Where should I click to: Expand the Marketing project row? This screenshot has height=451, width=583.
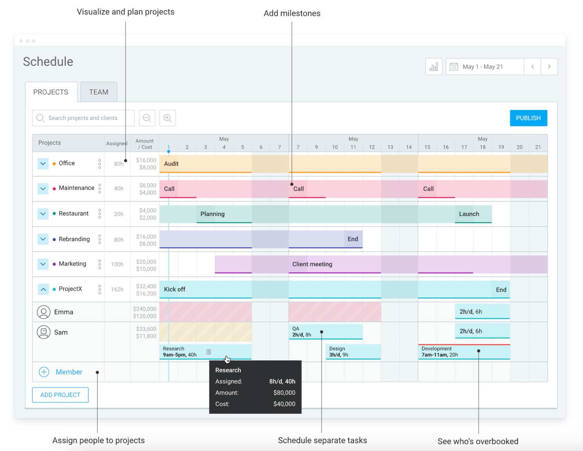[x=43, y=264]
